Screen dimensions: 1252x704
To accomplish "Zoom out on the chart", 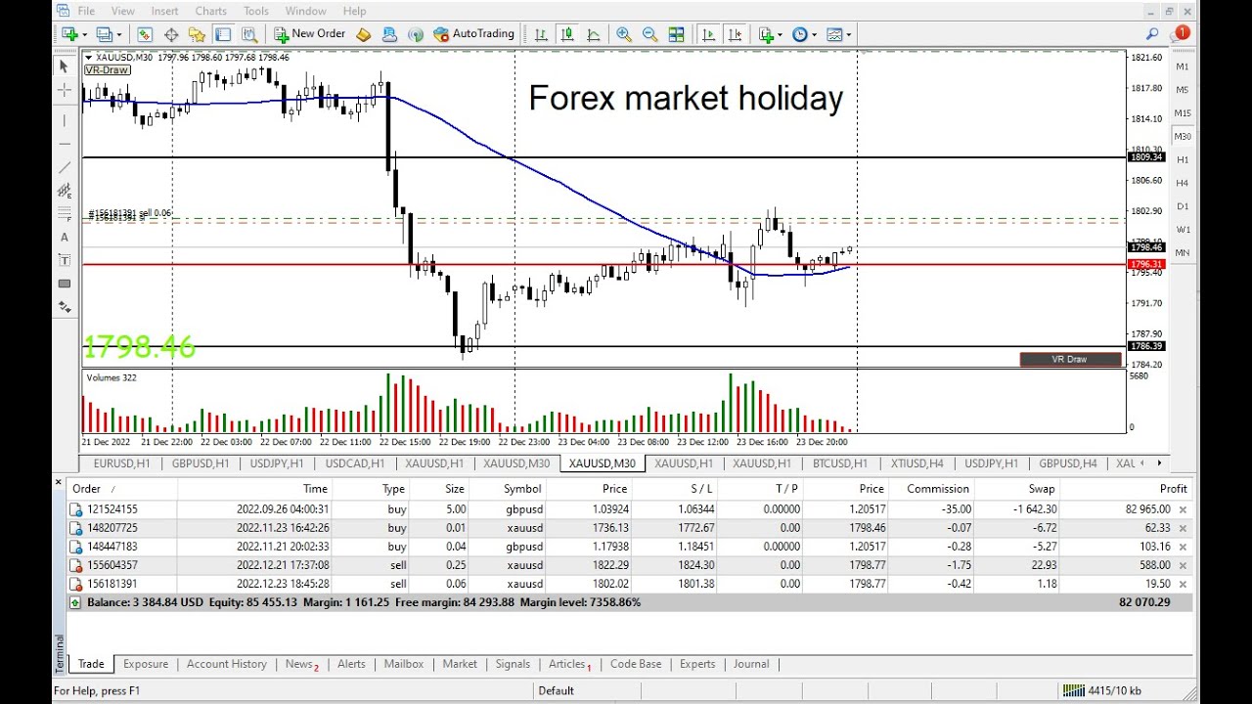I will pyautogui.click(x=650, y=34).
